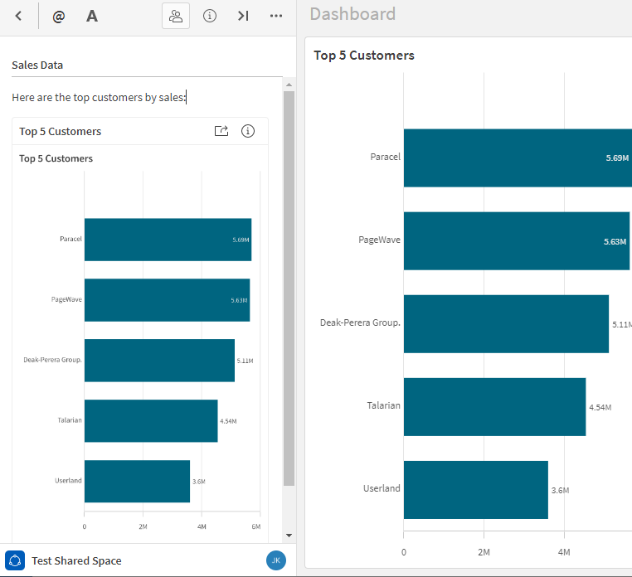
Task: Click the back chevron arrow
Action: pos(18,16)
